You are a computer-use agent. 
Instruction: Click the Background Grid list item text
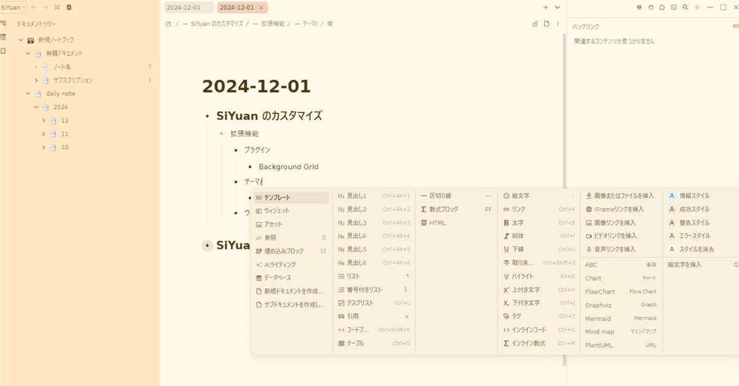click(288, 167)
